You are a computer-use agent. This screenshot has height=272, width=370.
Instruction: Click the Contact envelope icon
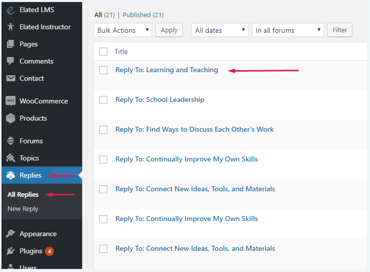pyautogui.click(x=11, y=78)
